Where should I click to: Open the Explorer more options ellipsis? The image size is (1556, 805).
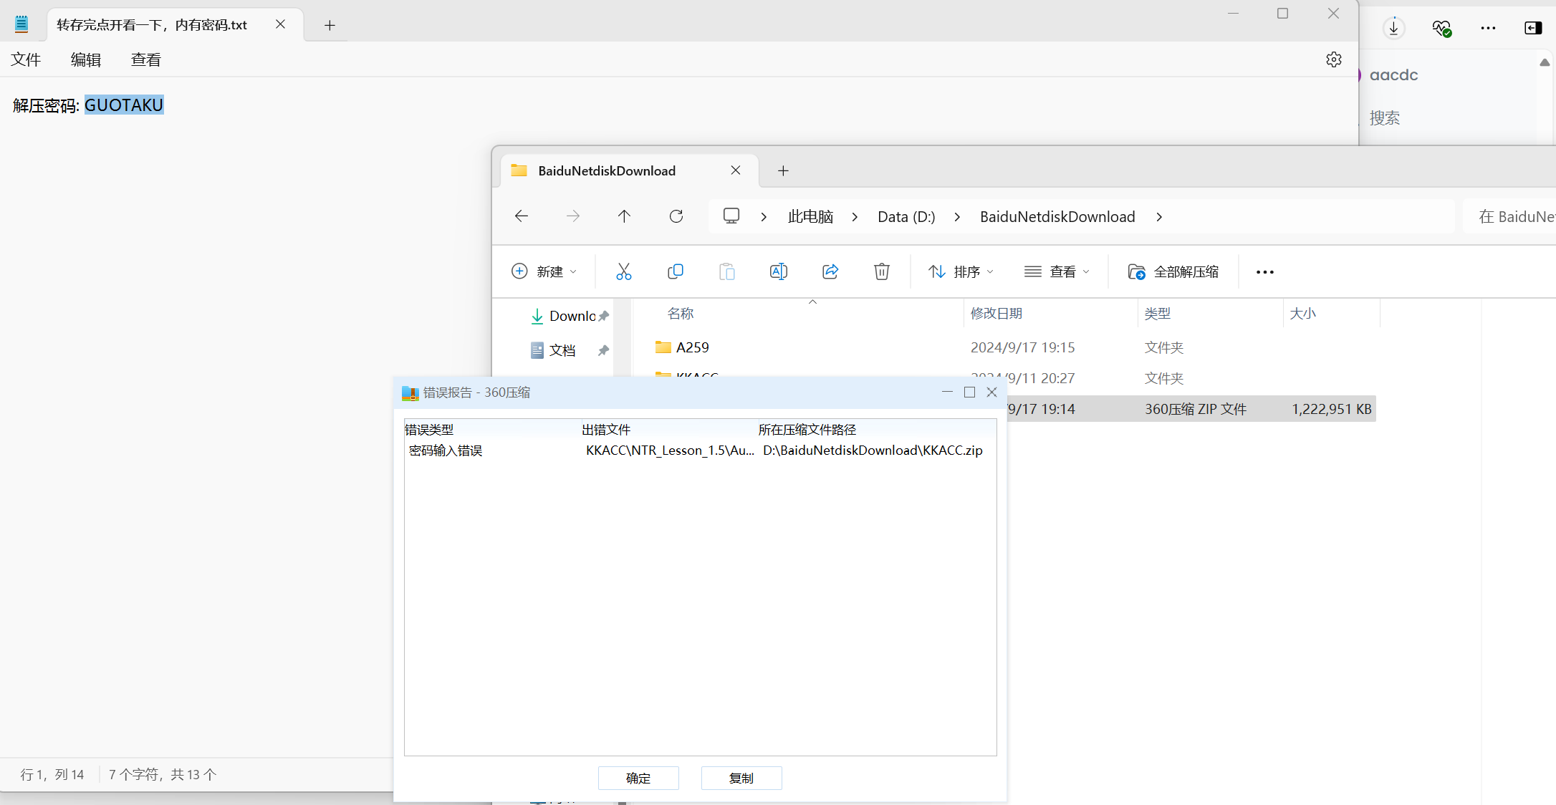[1265, 271]
